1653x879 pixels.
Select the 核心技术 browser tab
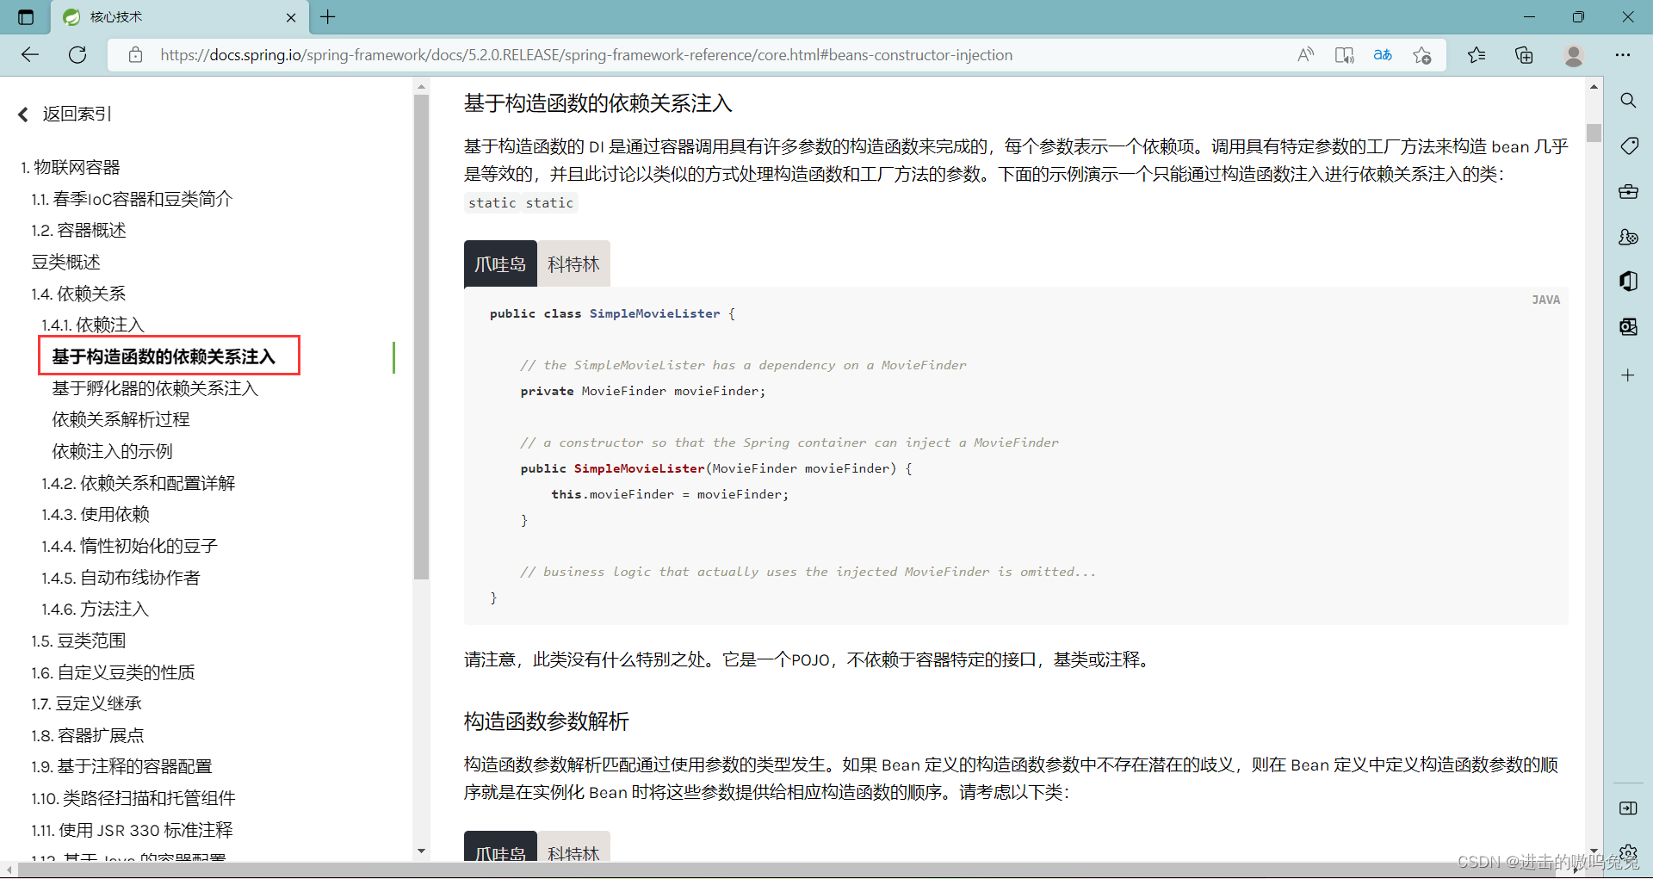tap(179, 17)
